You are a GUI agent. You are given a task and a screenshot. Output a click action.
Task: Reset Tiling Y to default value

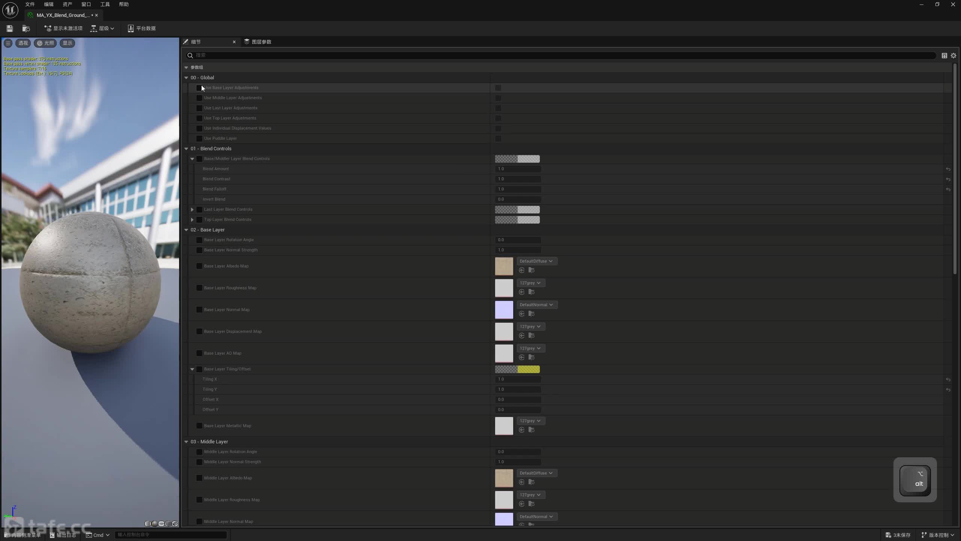coord(948,390)
